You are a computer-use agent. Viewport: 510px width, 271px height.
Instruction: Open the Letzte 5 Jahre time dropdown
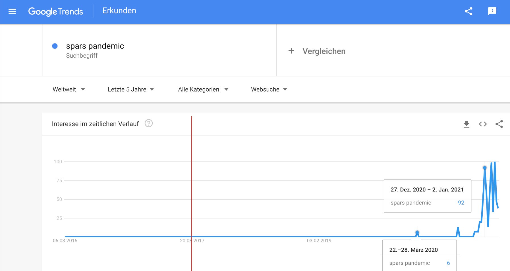point(131,89)
